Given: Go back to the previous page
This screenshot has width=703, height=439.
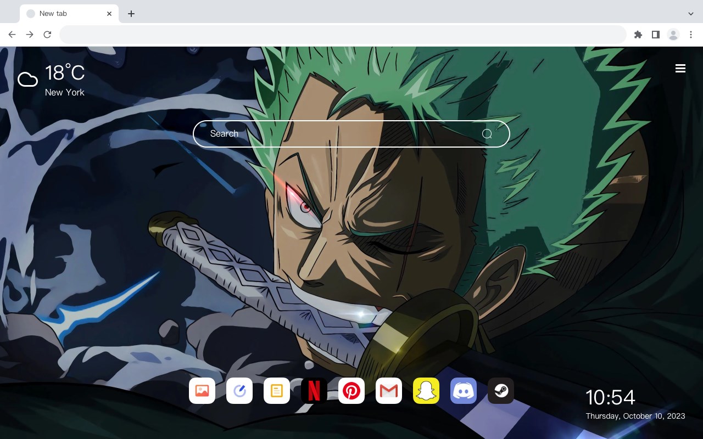Looking at the screenshot, I should 12,35.
